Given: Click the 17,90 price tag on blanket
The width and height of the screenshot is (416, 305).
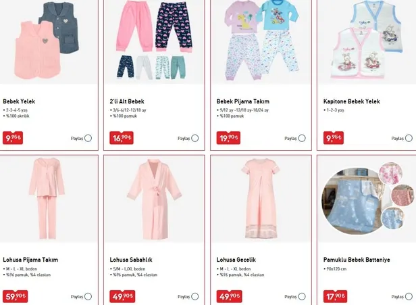Looking at the screenshot, I should tap(336, 296).
